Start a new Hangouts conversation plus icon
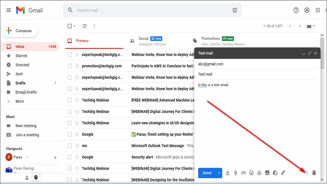327x184 pixels. (x=55, y=158)
